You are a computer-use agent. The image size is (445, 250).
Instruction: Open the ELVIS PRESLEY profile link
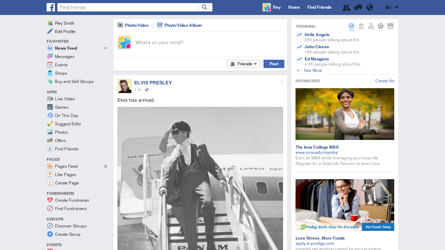pyautogui.click(x=153, y=83)
